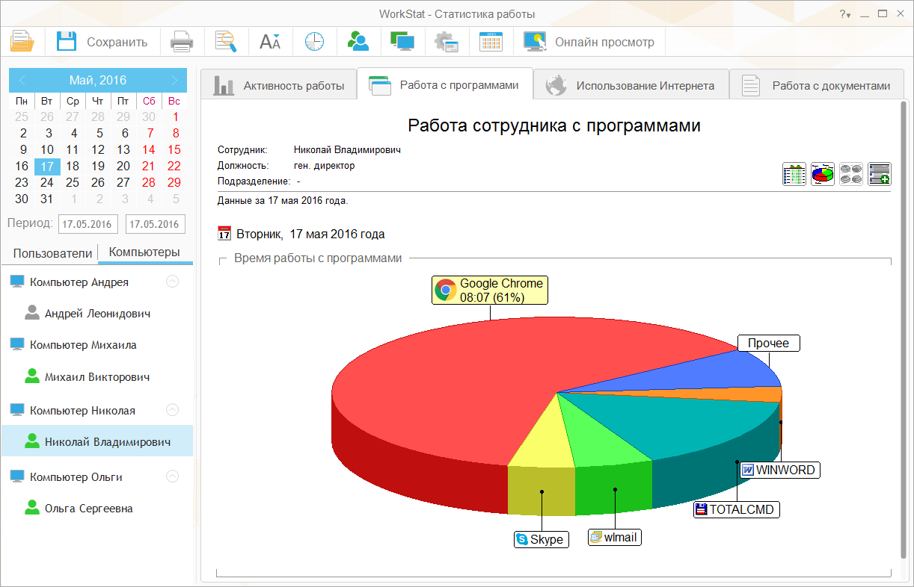Open Работа с программами tab
The width and height of the screenshot is (914, 587).
[x=445, y=84]
